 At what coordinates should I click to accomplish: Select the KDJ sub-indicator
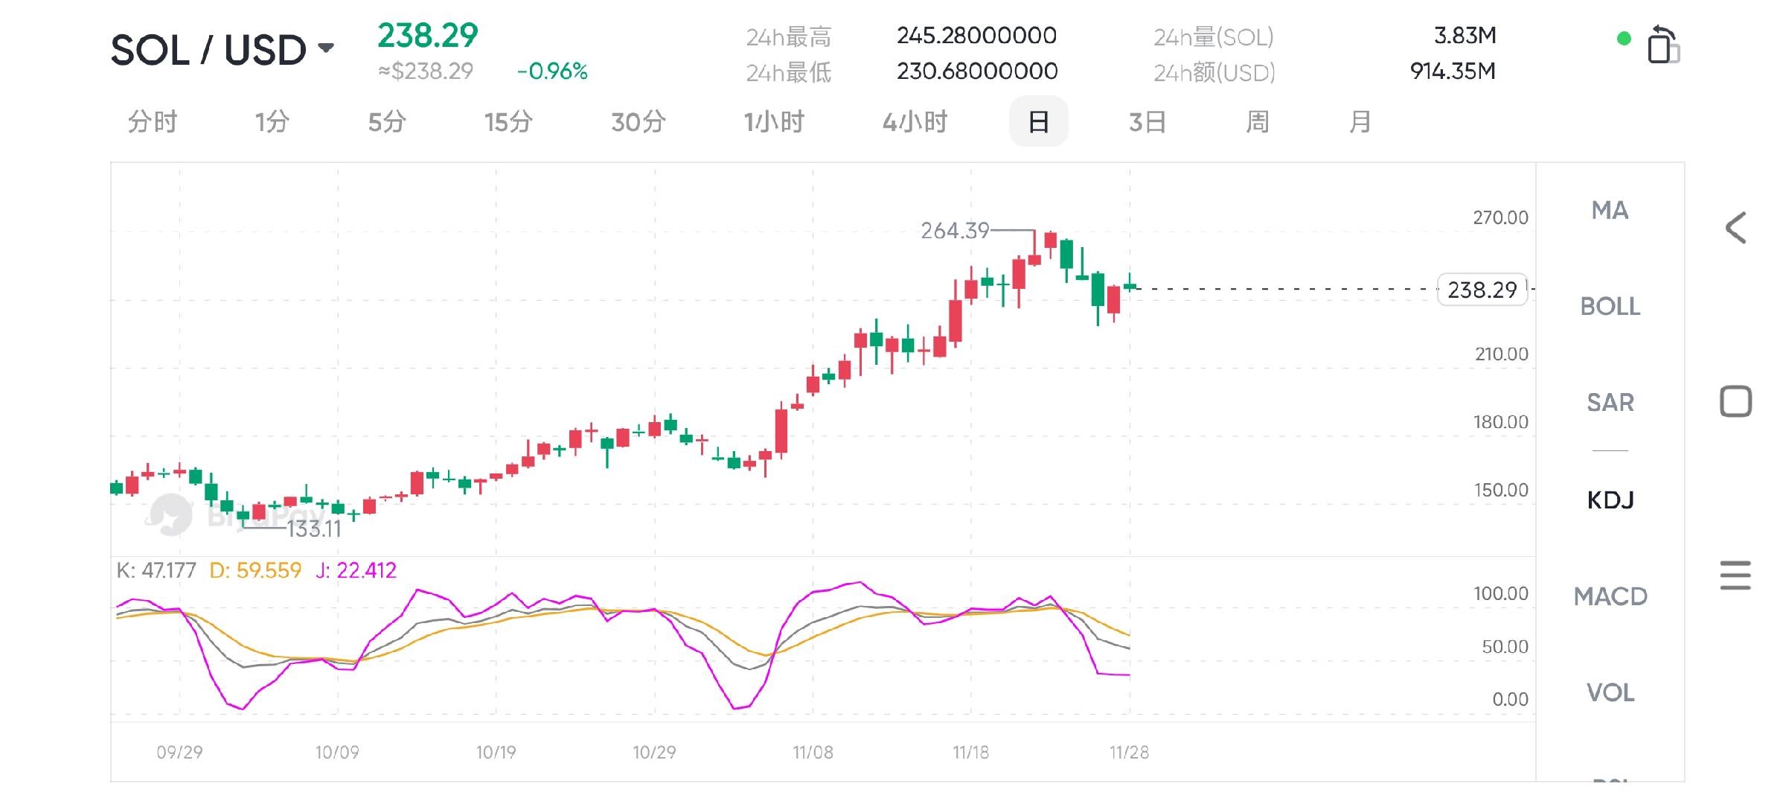click(1610, 500)
